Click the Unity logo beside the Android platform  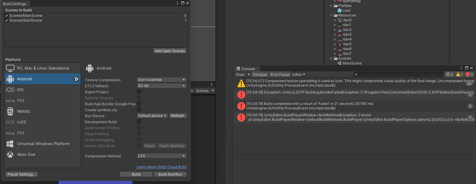[76, 79]
